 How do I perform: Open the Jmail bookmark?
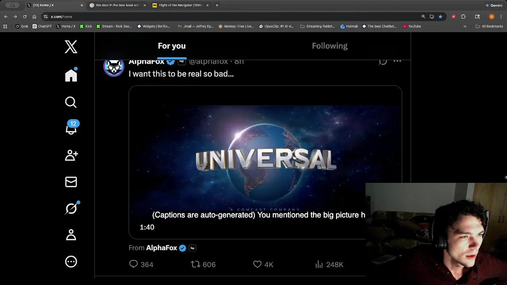(196, 27)
